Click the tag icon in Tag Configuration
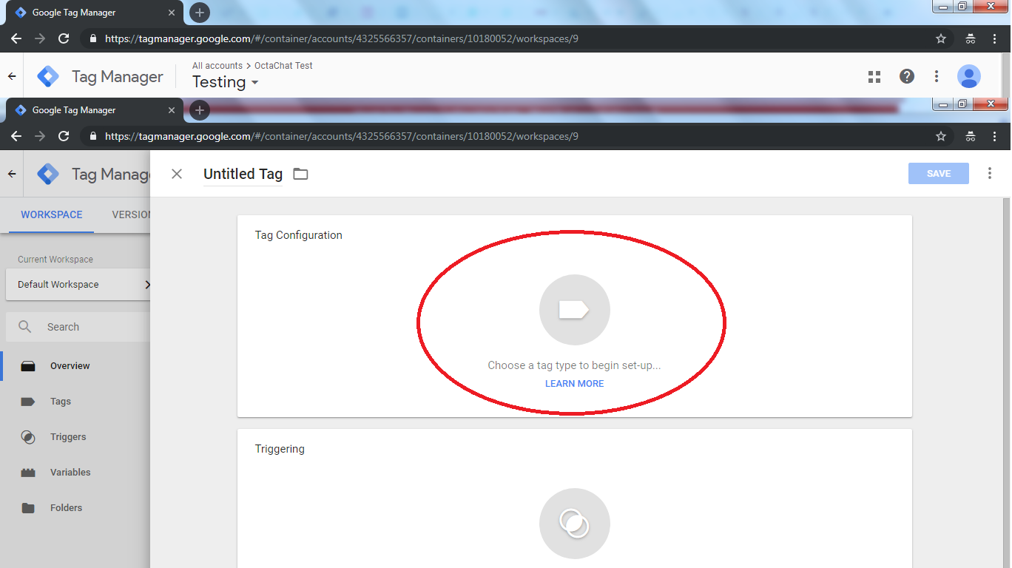Screen dimensions: 1012x568 [574, 310]
